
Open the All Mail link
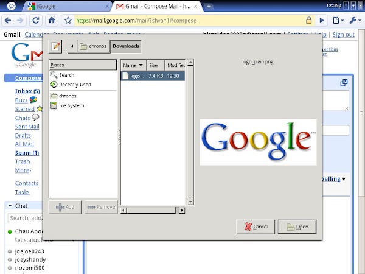click(24, 144)
